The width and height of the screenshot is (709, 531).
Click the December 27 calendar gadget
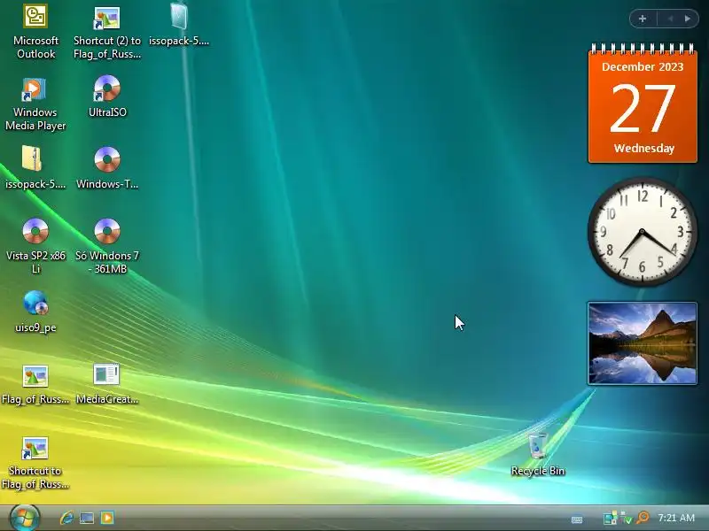[x=643, y=103]
